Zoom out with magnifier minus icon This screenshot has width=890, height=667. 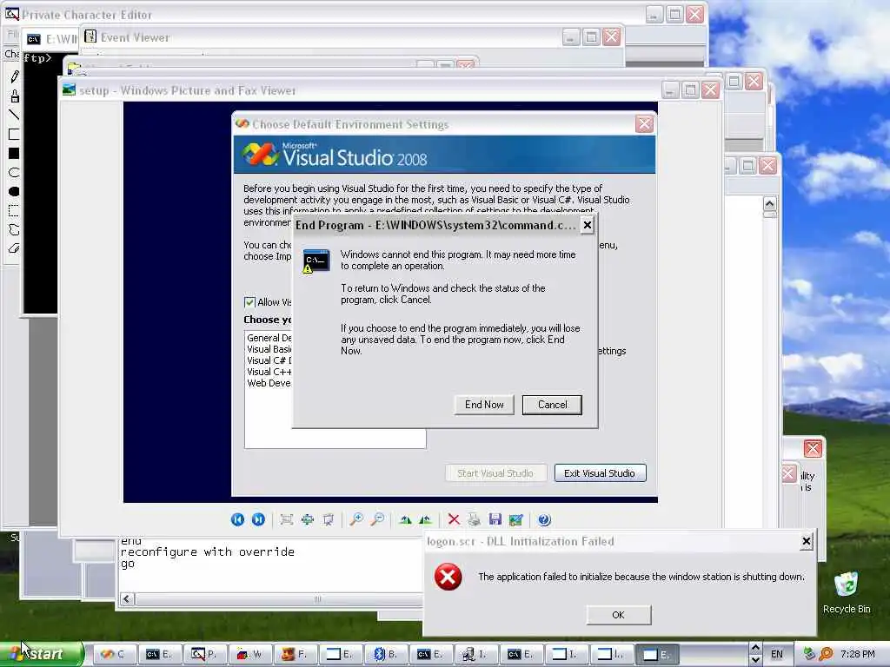[377, 519]
